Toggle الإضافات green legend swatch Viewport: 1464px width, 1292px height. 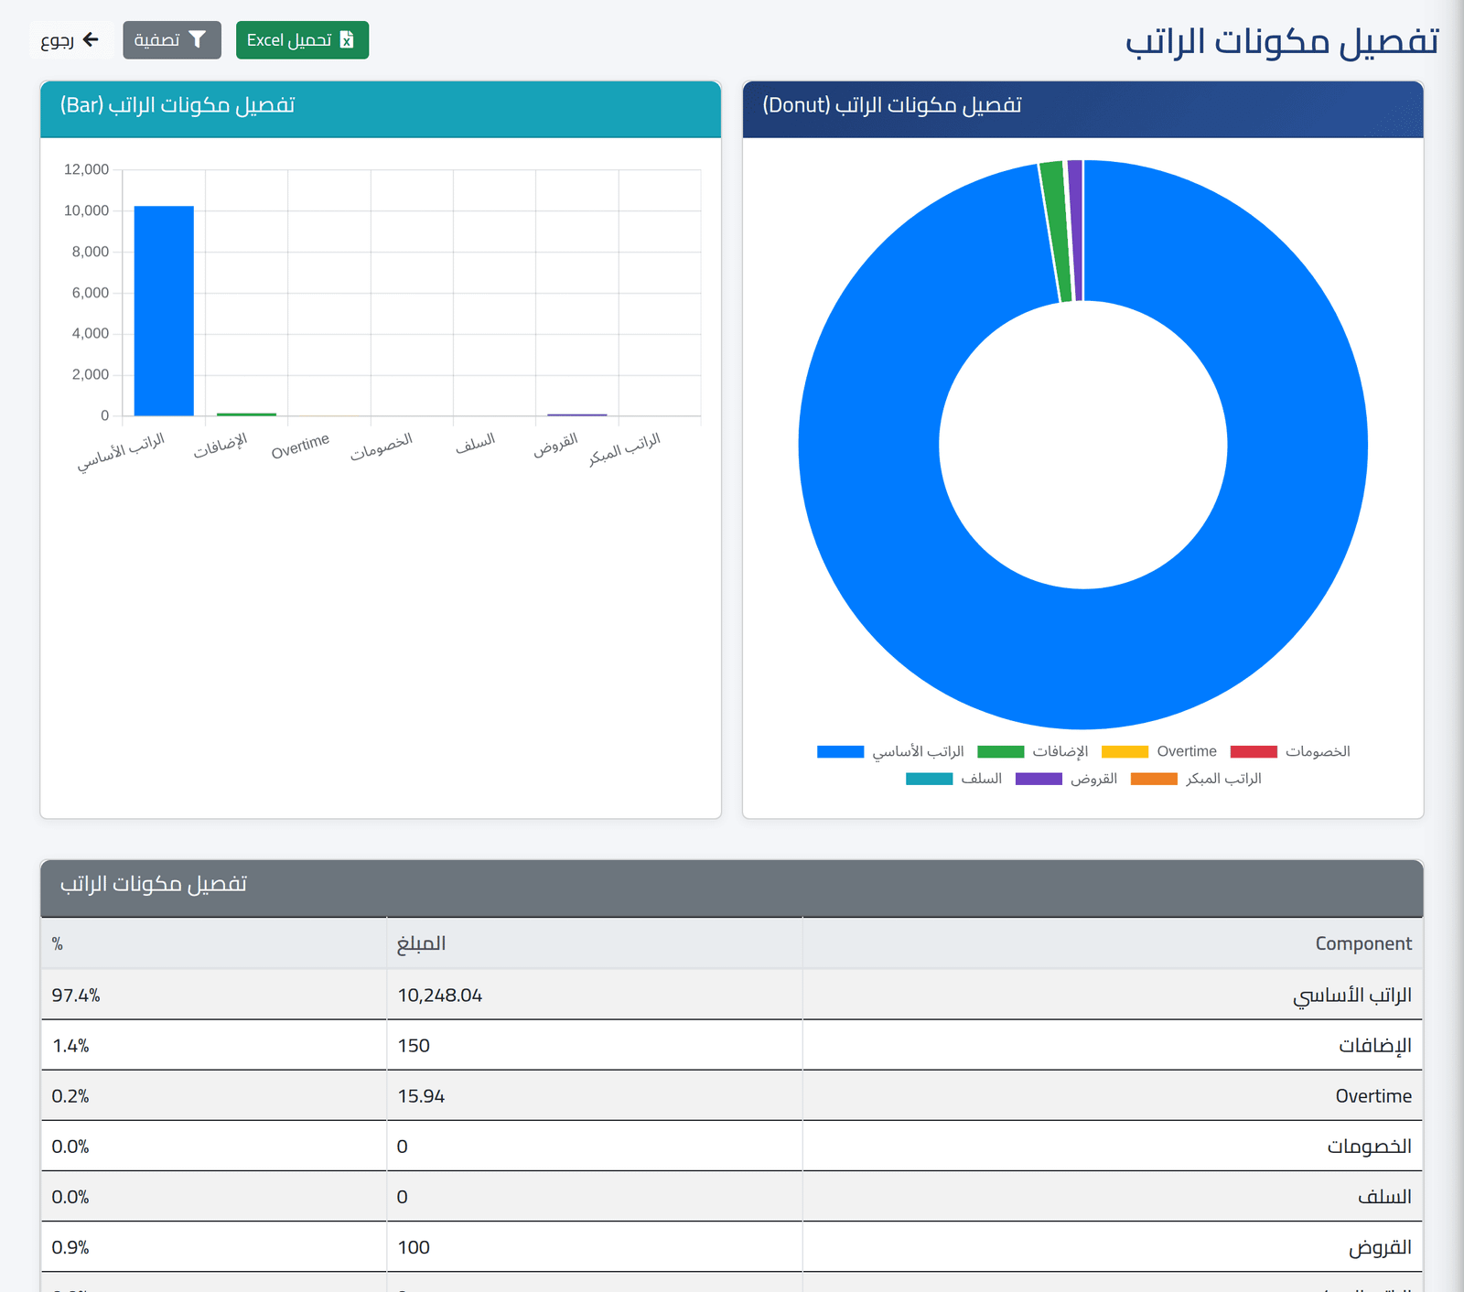(1000, 751)
